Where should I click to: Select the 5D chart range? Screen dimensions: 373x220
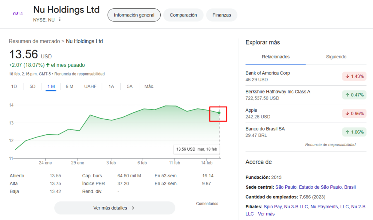[x=32, y=86]
